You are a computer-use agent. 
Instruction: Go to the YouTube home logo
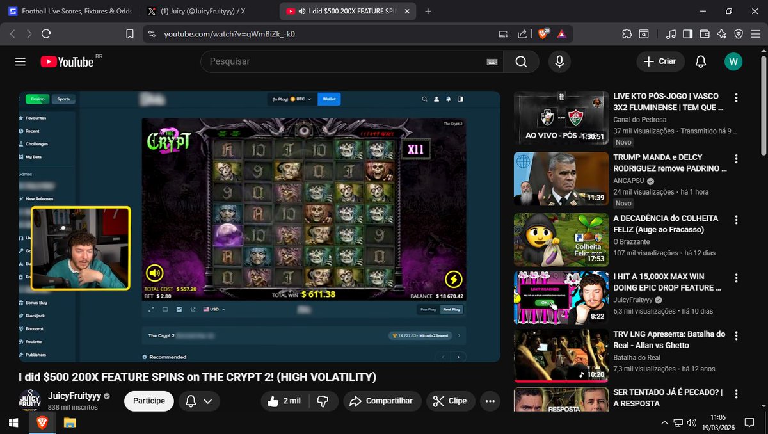click(x=67, y=61)
